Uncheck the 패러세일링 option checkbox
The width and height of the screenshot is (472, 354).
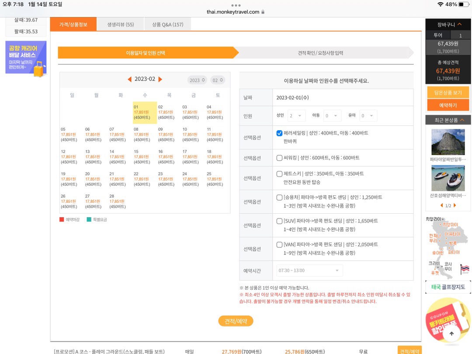tap(279, 133)
